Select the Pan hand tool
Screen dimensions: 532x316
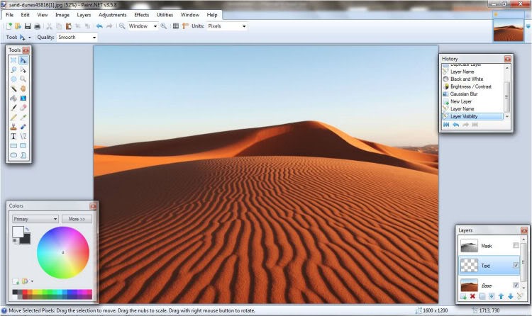23,89
